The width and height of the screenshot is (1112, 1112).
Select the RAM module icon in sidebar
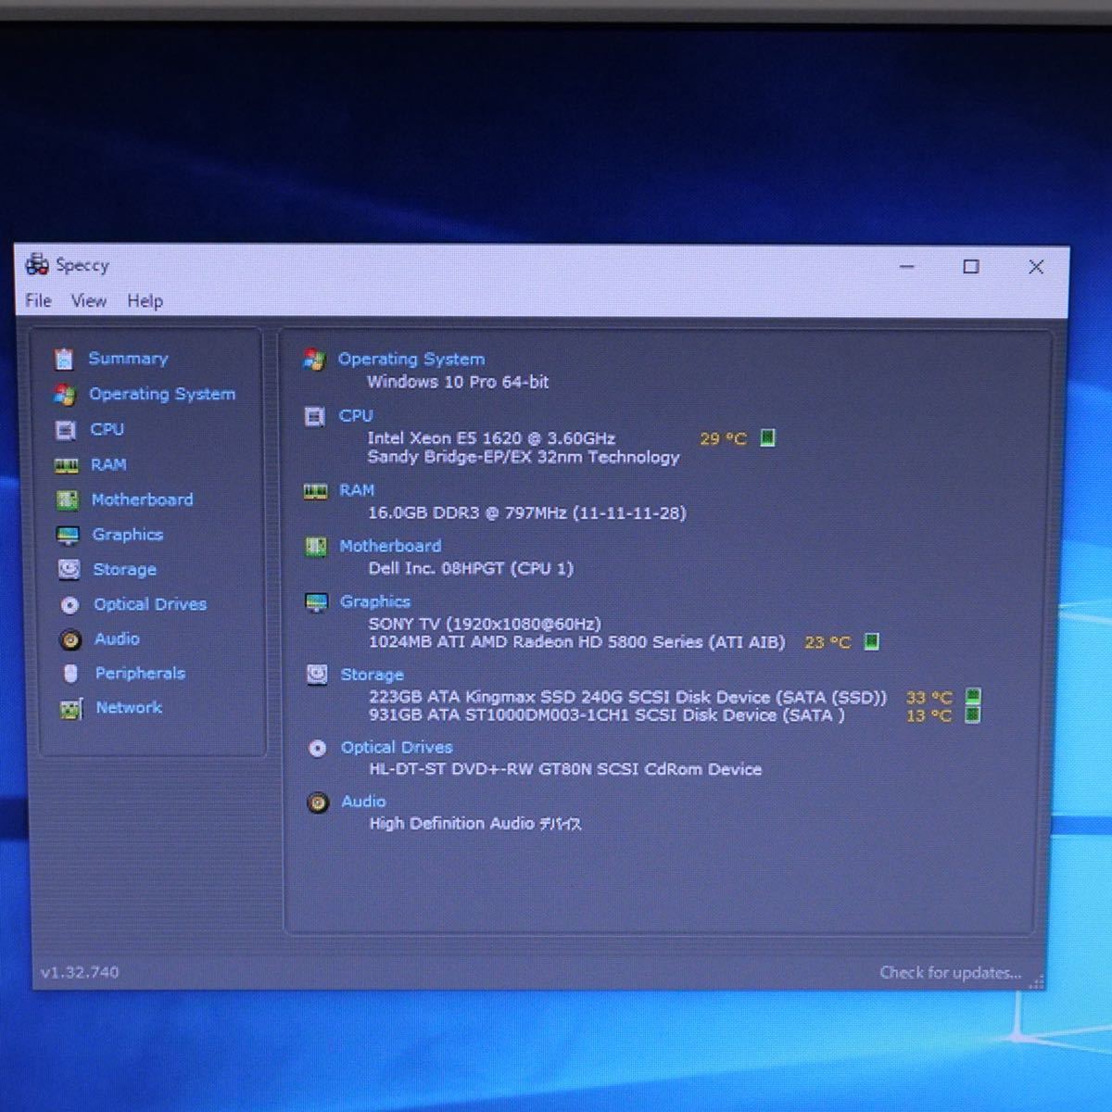(x=66, y=465)
